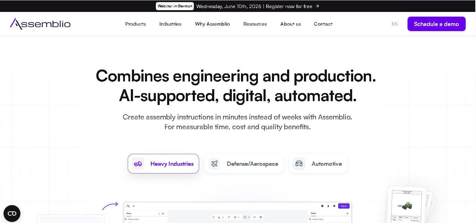
Task: Open the webinar registration banner link
Action: [258, 6]
